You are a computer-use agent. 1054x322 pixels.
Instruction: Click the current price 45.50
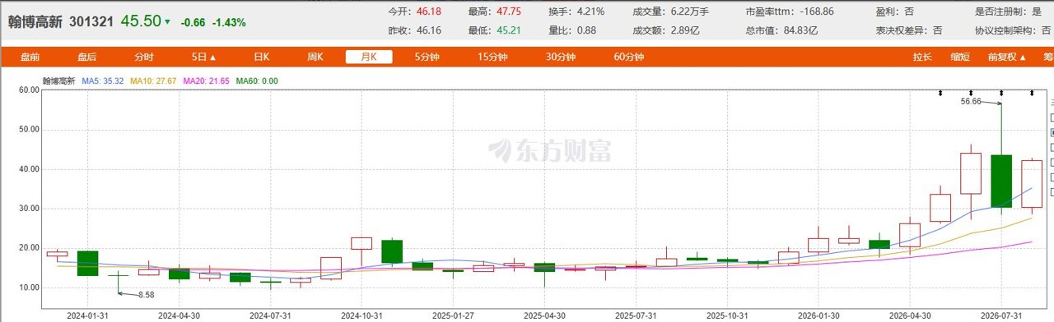pyautogui.click(x=141, y=21)
